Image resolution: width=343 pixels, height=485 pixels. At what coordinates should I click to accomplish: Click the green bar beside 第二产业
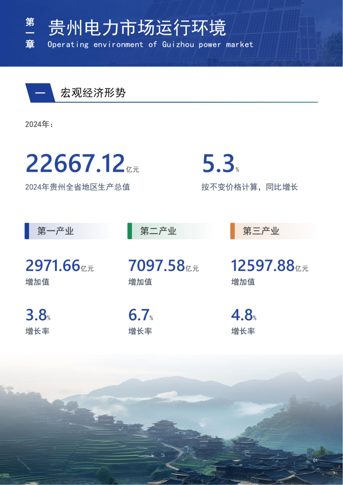pos(130,231)
